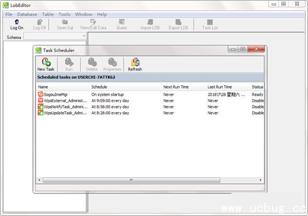Click the Run task icon
The width and height of the screenshot is (308, 216).
pyautogui.click(x=69, y=62)
